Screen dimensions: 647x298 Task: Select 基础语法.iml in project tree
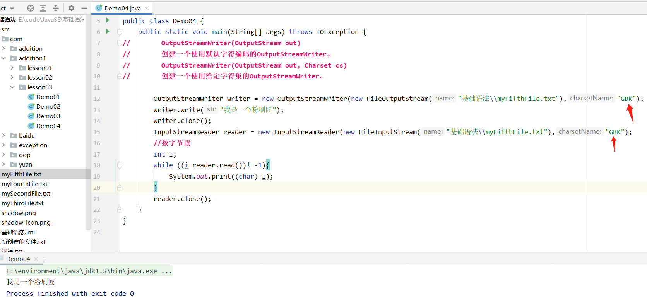pos(18,232)
